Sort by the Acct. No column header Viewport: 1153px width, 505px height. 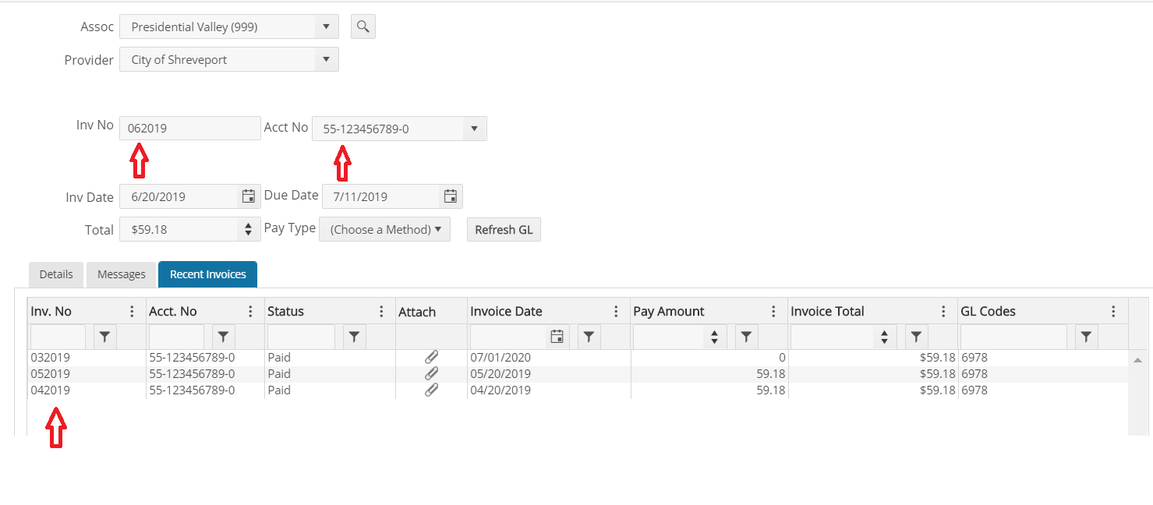(x=173, y=311)
